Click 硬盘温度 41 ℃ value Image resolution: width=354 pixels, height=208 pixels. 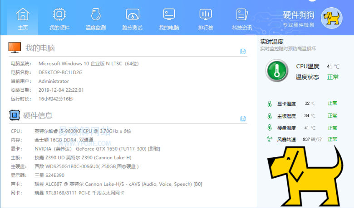coord(310,128)
